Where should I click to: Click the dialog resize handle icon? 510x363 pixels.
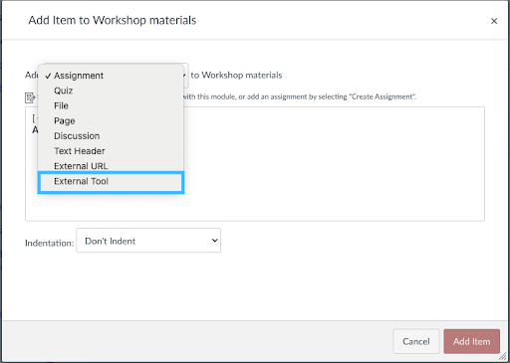[x=503, y=356]
